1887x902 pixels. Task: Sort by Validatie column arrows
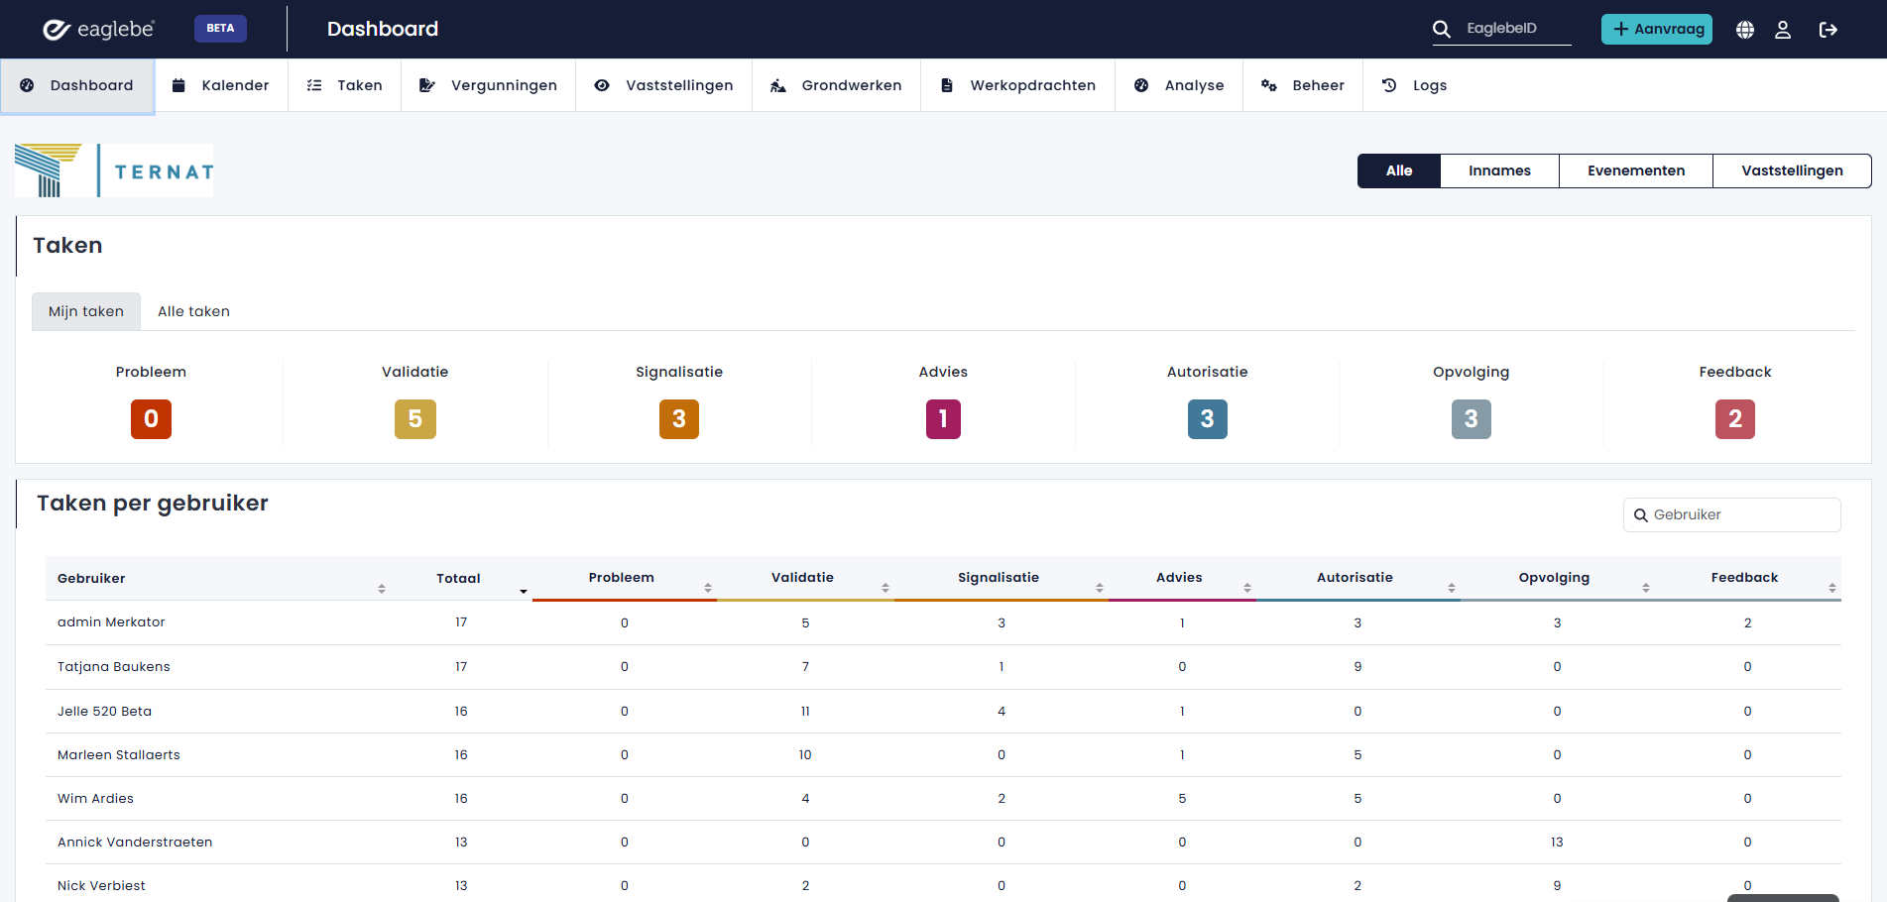pyautogui.click(x=885, y=588)
